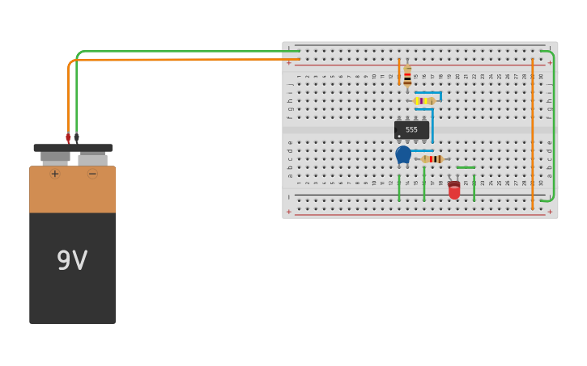
Task: Click the short orange wire beside the vertical resistor
Action: click(399, 69)
